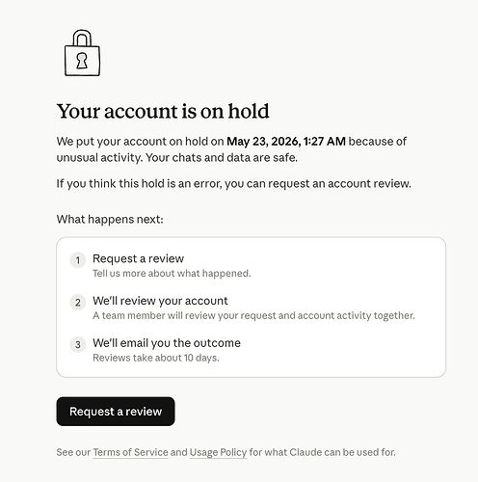
Task: Click 'Your chats and data are safe' text
Action: click(x=222, y=158)
